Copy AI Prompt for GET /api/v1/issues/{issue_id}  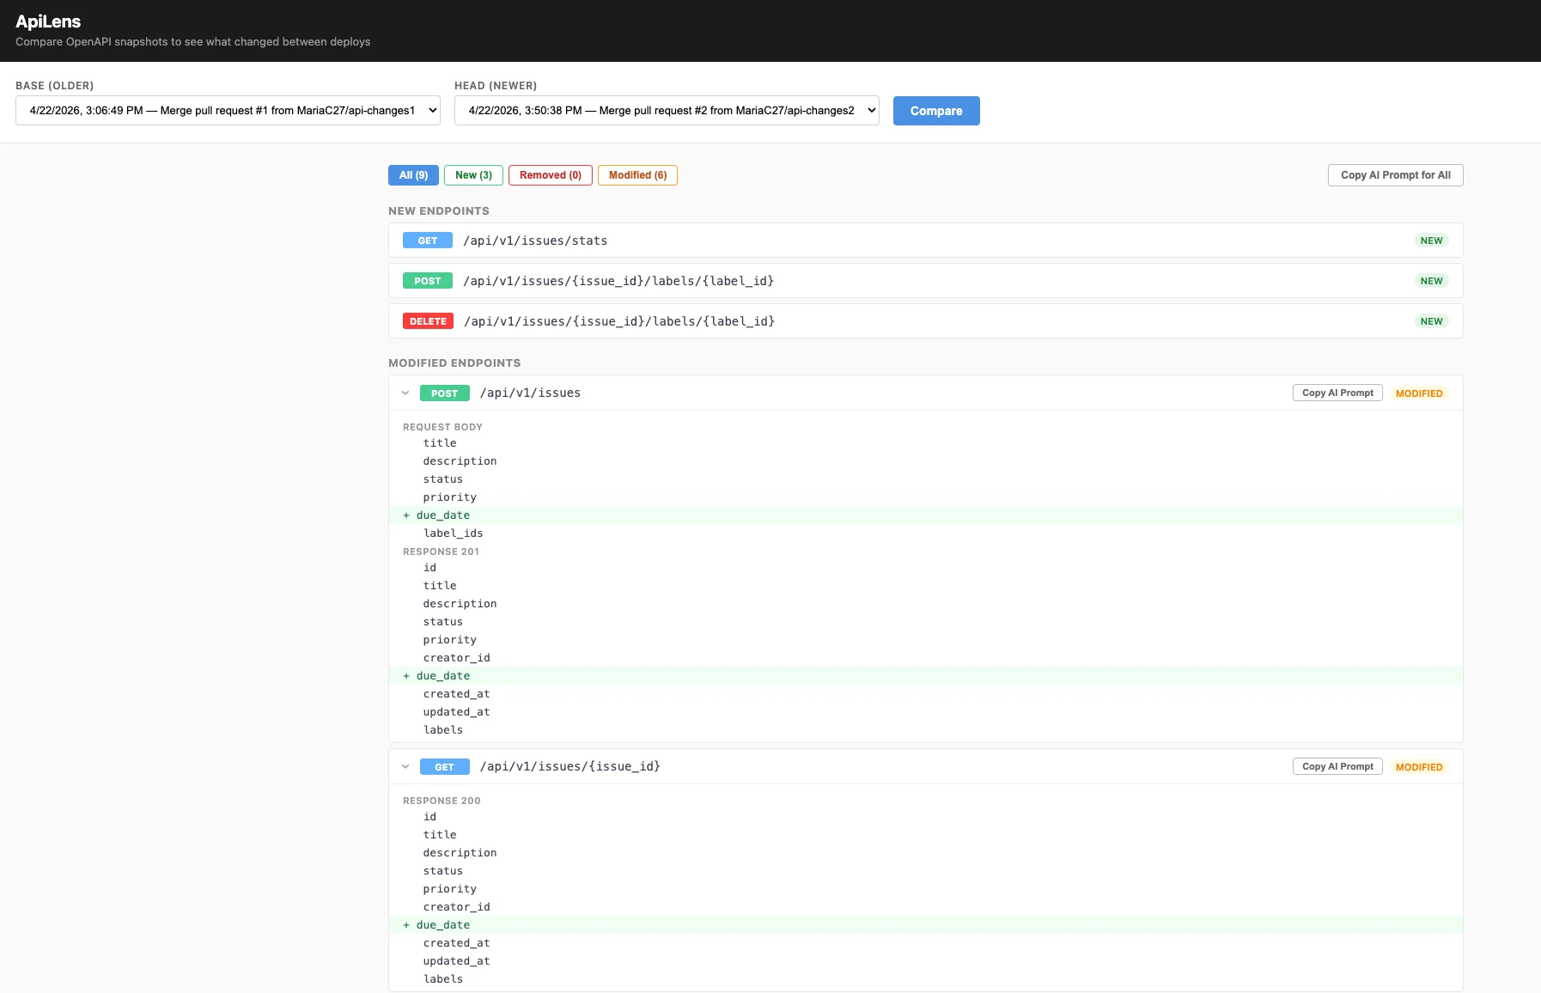click(x=1337, y=766)
